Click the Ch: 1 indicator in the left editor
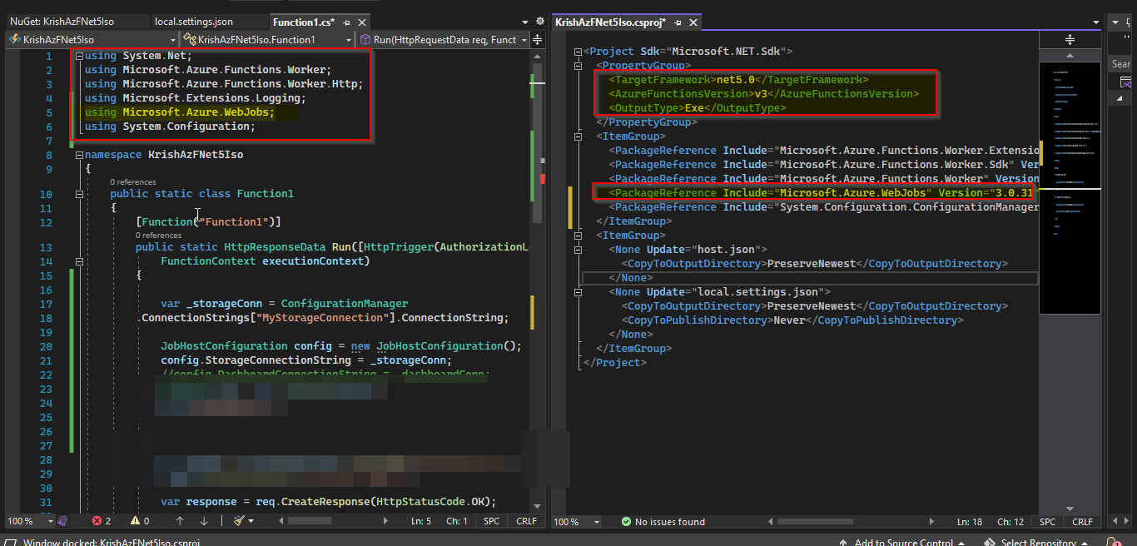 pyautogui.click(x=457, y=521)
